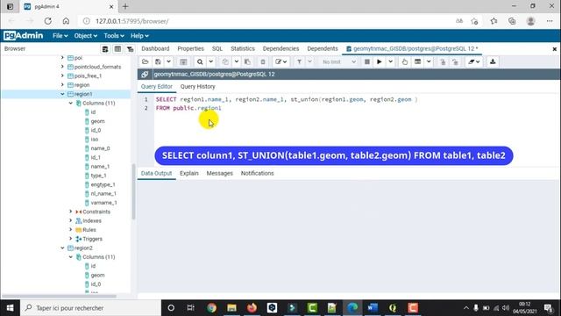Click the Explain Analyze icon
561x316 pixels.
coord(417,62)
